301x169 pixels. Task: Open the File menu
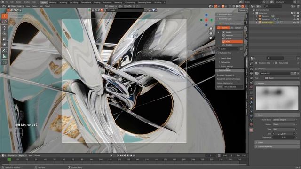pos(7,2)
